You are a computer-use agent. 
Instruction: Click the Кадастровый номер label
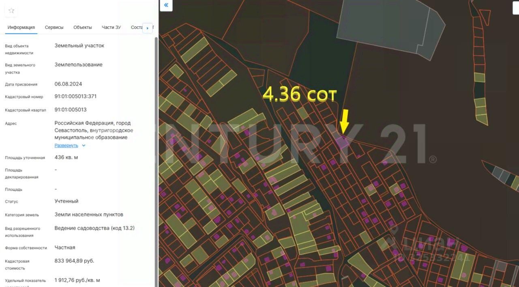pyautogui.click(x=24, y=97)
